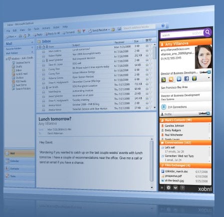This screenshot has height=217, width=224.
Task: Click the folder icon after Send/Receive
Action: tap(113, 30)
